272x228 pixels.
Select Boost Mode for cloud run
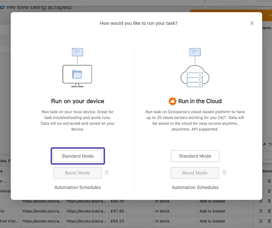pyautogui.click(x=195, y=173)
